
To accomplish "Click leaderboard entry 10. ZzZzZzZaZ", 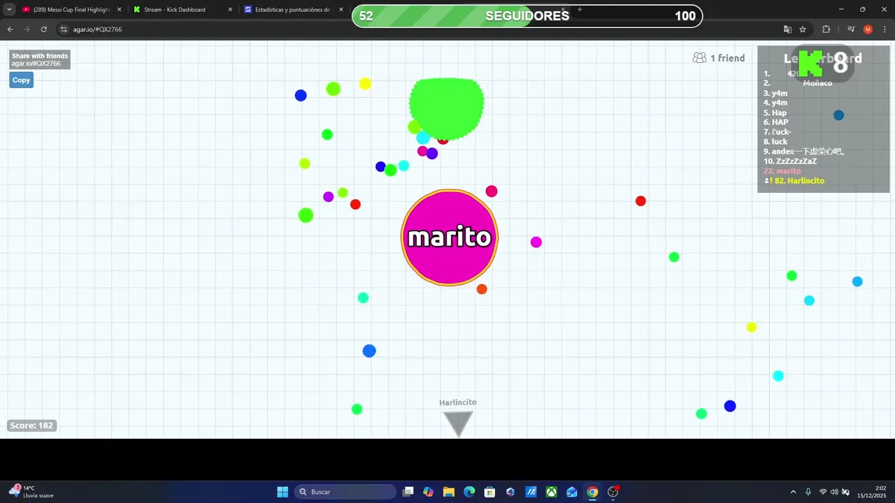I will click(x=790, y=161).
